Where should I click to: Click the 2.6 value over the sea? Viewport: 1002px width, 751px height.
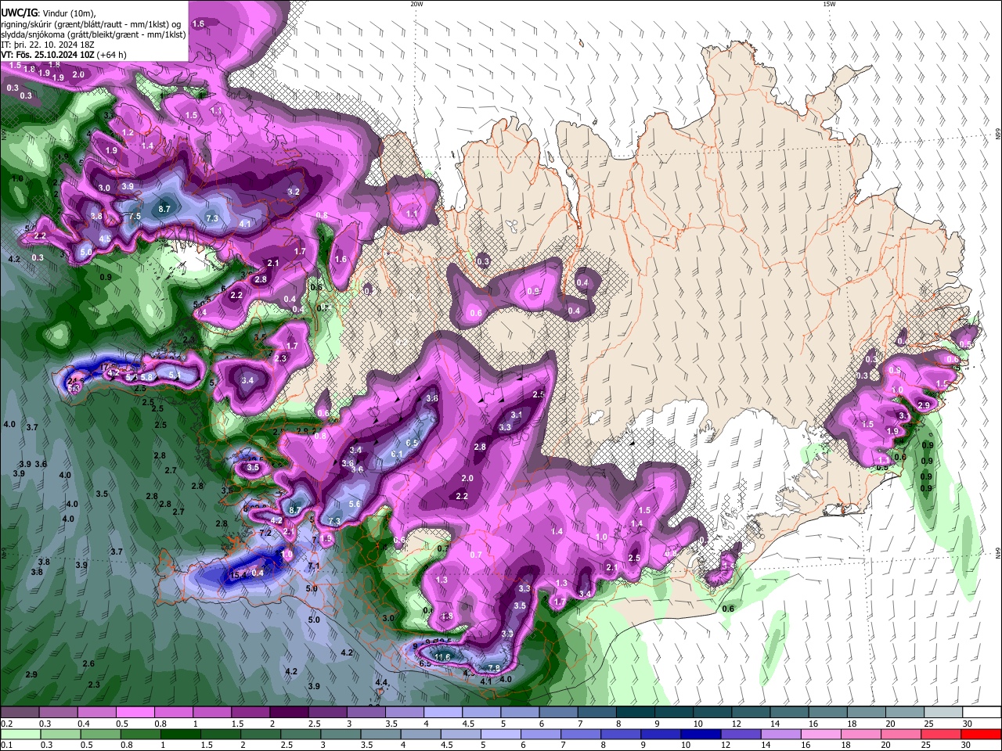tap(88, 663)
